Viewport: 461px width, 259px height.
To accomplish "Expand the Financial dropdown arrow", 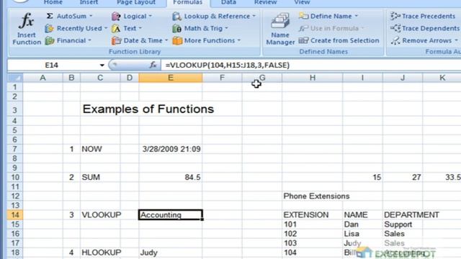I will point(89,40).
